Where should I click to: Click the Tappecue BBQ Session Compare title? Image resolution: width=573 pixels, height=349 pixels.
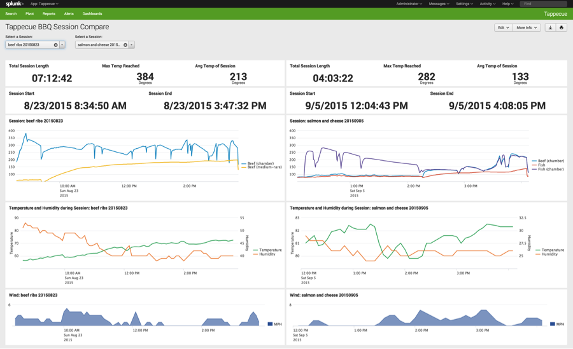tap(57, 27)
